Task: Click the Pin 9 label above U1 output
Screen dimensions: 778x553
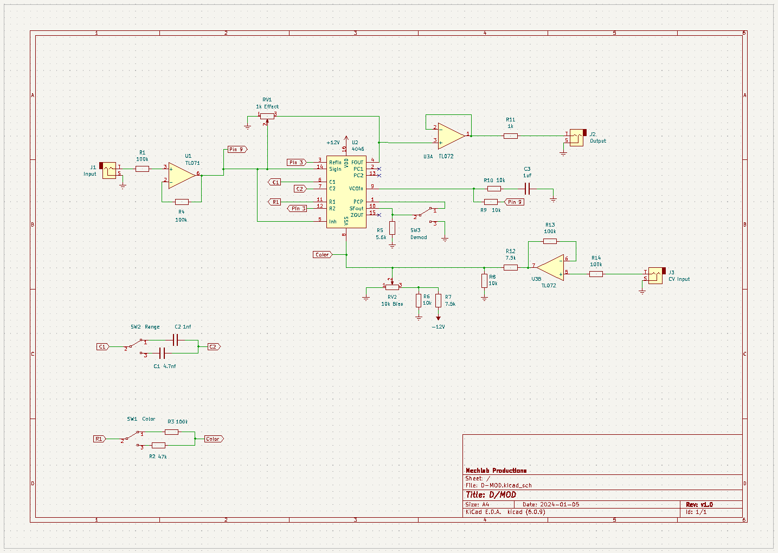Action: (236, 149)
